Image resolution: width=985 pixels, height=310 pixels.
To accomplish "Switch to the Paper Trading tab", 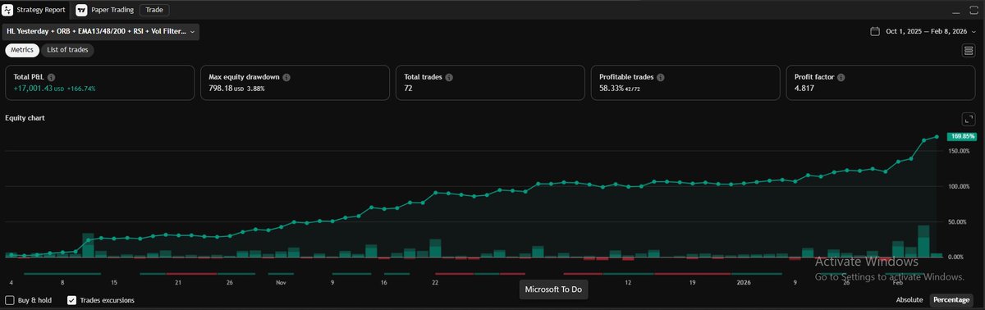I will (x=104, y=11).
